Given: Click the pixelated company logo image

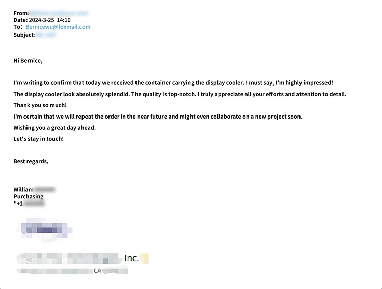Looking at the screenshot, I should tap(45, 230).
